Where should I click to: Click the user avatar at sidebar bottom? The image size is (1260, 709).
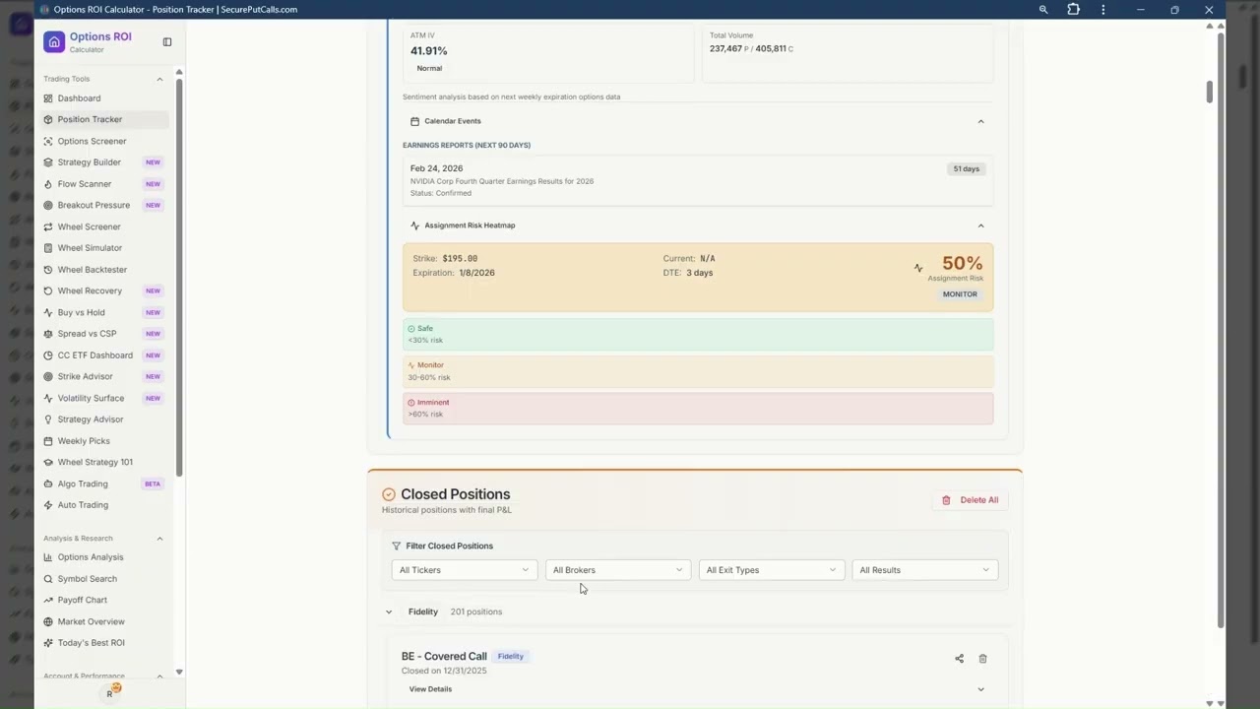coord(110,693)
